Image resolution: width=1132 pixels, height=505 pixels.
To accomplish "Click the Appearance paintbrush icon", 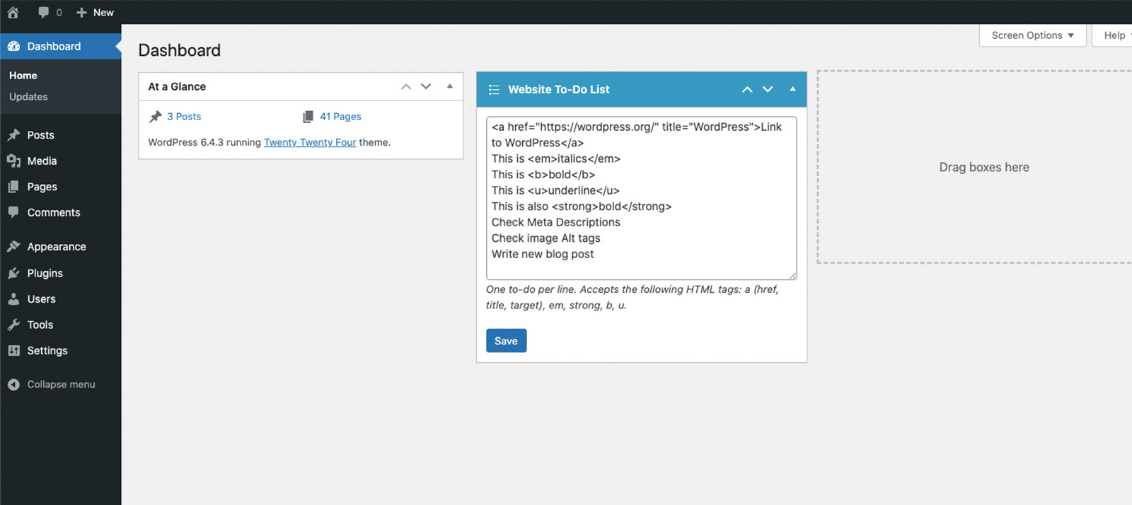I will tap(13, 246).
